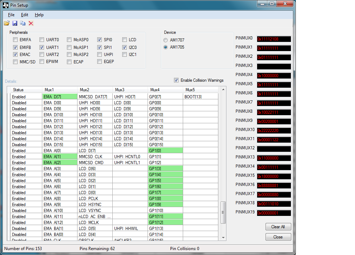The height and width of the screenshot is (255, 355).
Task: Uncheck the EMAC peripheral
Action: coord(15,54)
